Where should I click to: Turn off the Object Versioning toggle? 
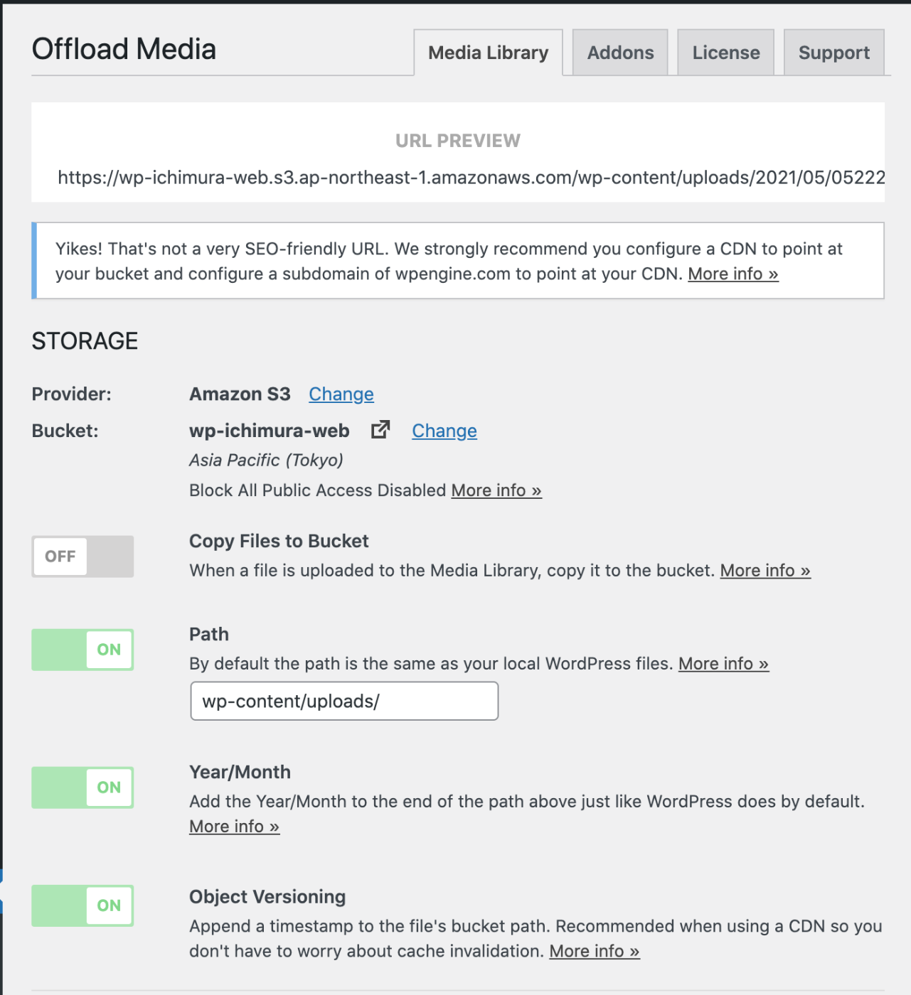pyautogui.click(x=82, y=905)
